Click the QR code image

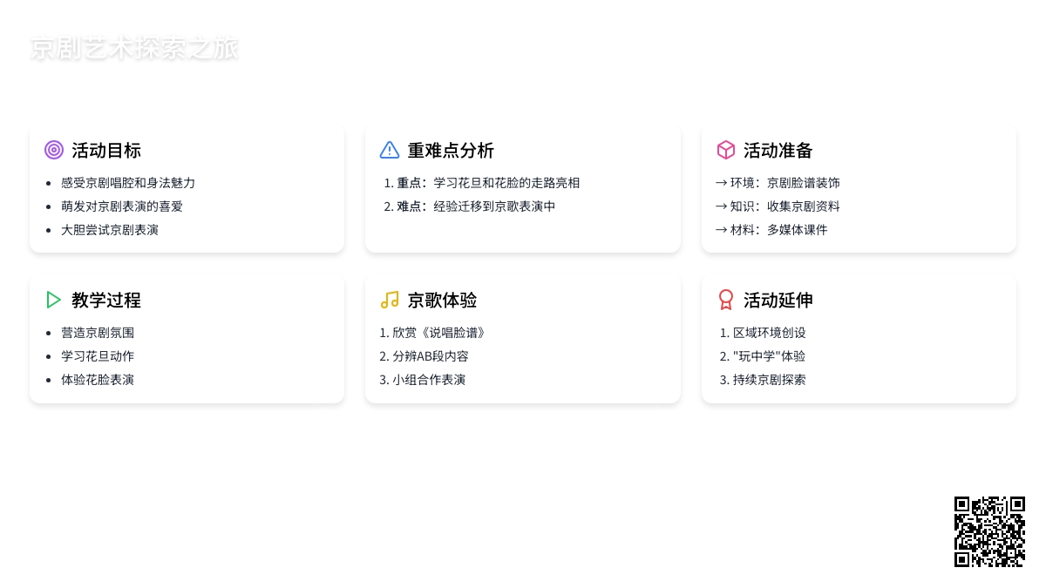coord(989,531)
